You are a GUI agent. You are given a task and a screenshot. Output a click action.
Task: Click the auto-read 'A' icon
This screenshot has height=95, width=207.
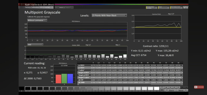click(174, 88)
